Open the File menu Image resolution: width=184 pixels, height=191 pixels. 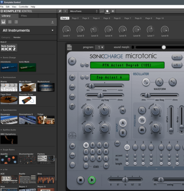pyautogui.click(x=2, y=7)
